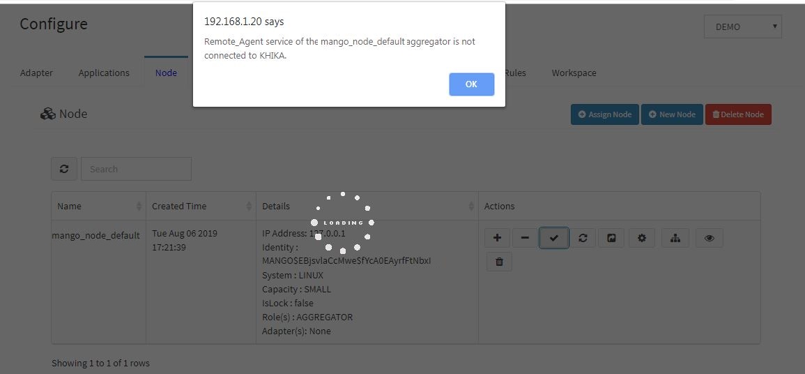
Task: Click the cubes icon beside Node heading
Action: [48, 114]
